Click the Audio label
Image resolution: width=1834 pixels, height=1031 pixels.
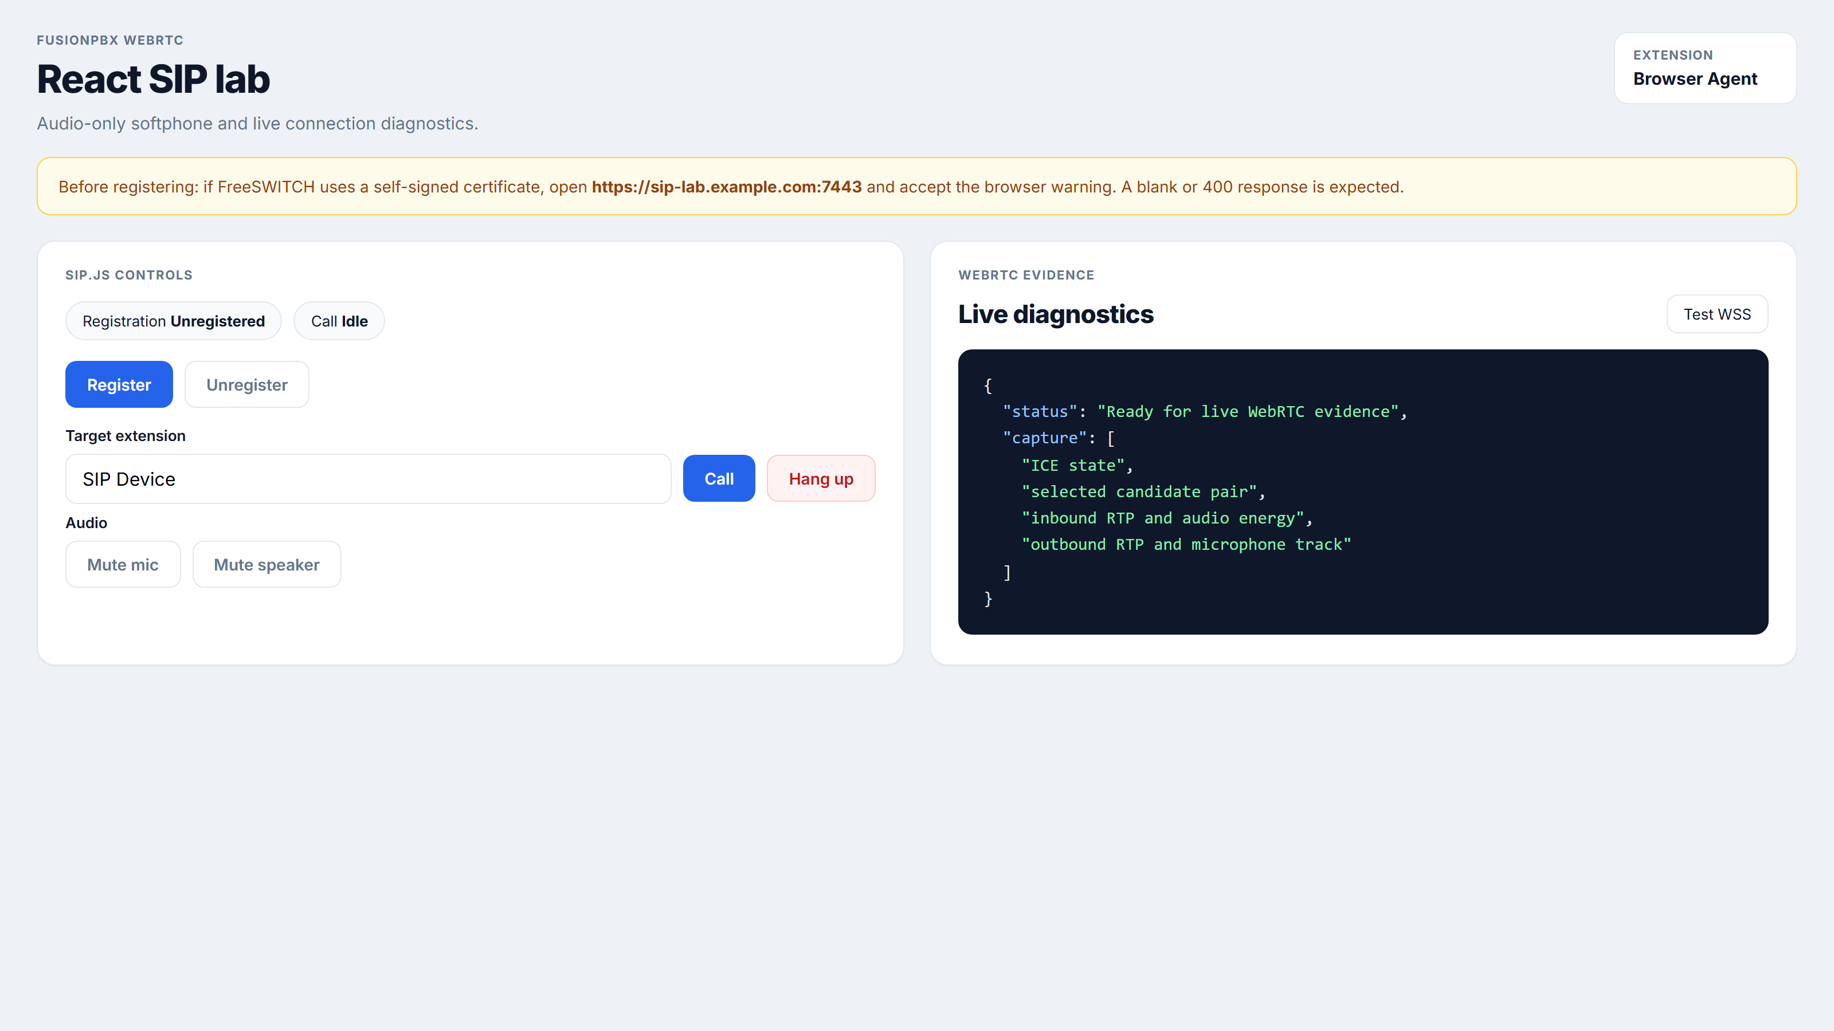86,522
